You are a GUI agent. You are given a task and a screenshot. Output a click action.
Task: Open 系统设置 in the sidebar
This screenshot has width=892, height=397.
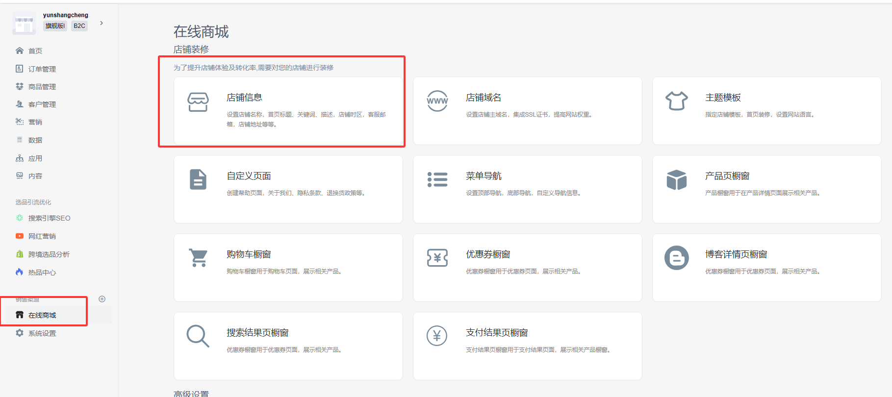[x=42, y=333]
